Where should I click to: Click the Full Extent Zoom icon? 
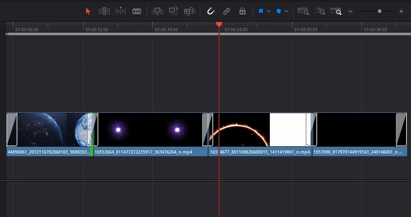coord(303,11)
